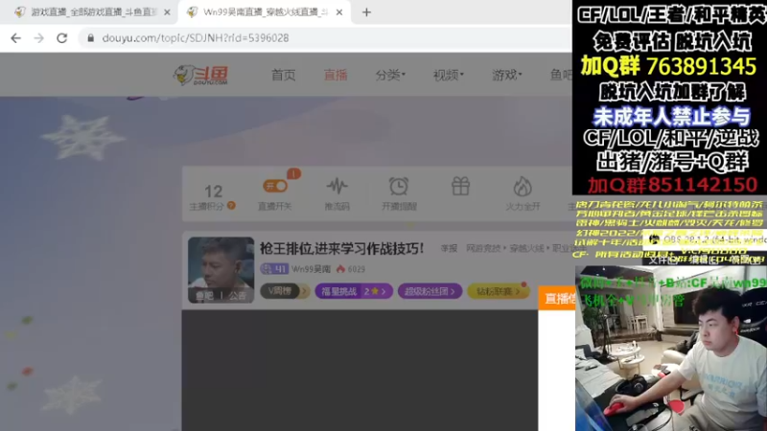Screen dimensions: 767x431
Task: Click the 火力全开 flame icon
Action: click(523, 187)
